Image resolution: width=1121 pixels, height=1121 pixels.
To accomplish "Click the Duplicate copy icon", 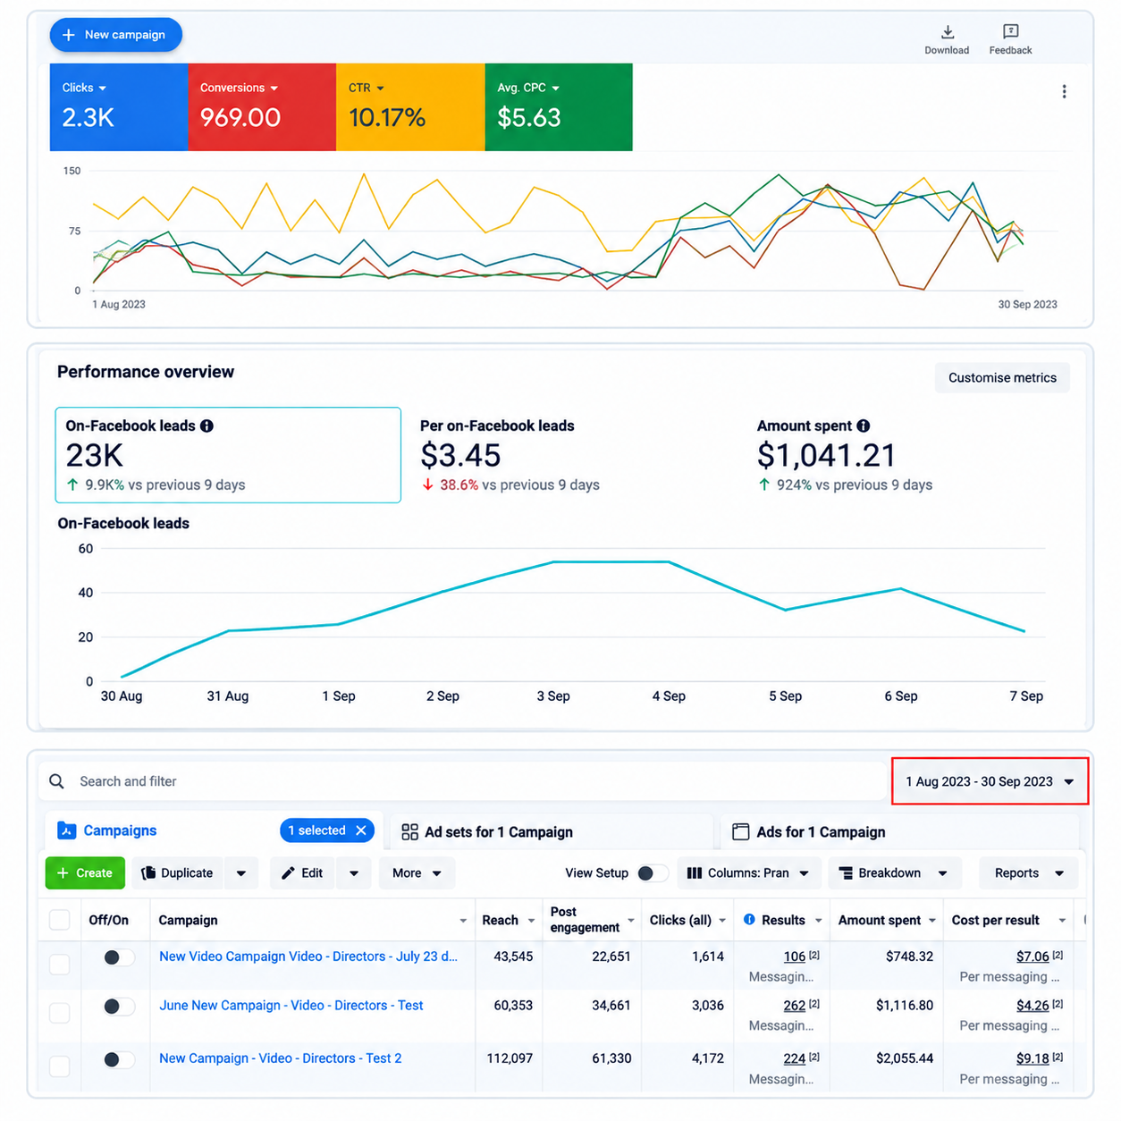I will pyautogui.click(x=148, y=872).
